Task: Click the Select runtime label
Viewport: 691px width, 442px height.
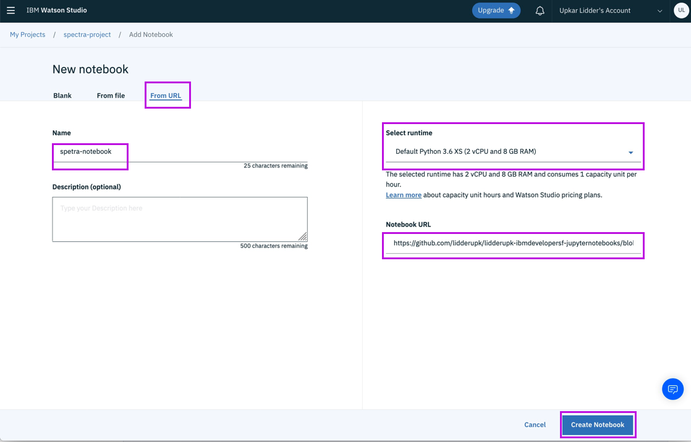Action: click(409, 133)
